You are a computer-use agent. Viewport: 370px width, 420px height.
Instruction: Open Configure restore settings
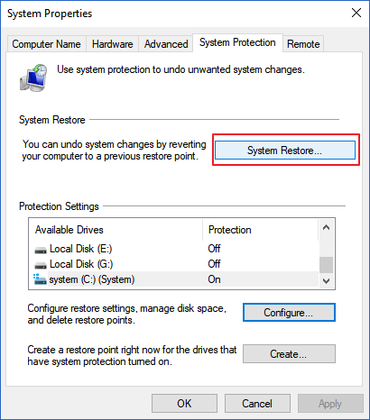(289, 313)
